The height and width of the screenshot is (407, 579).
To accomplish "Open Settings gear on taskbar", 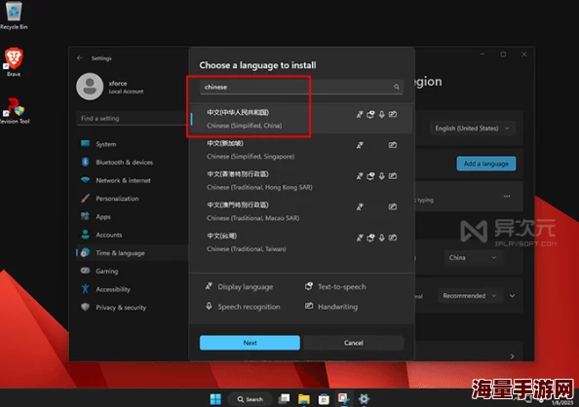I will 364,399.
